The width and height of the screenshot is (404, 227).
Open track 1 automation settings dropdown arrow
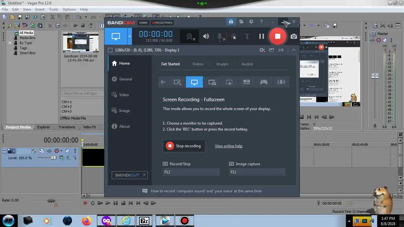(61, 151)
